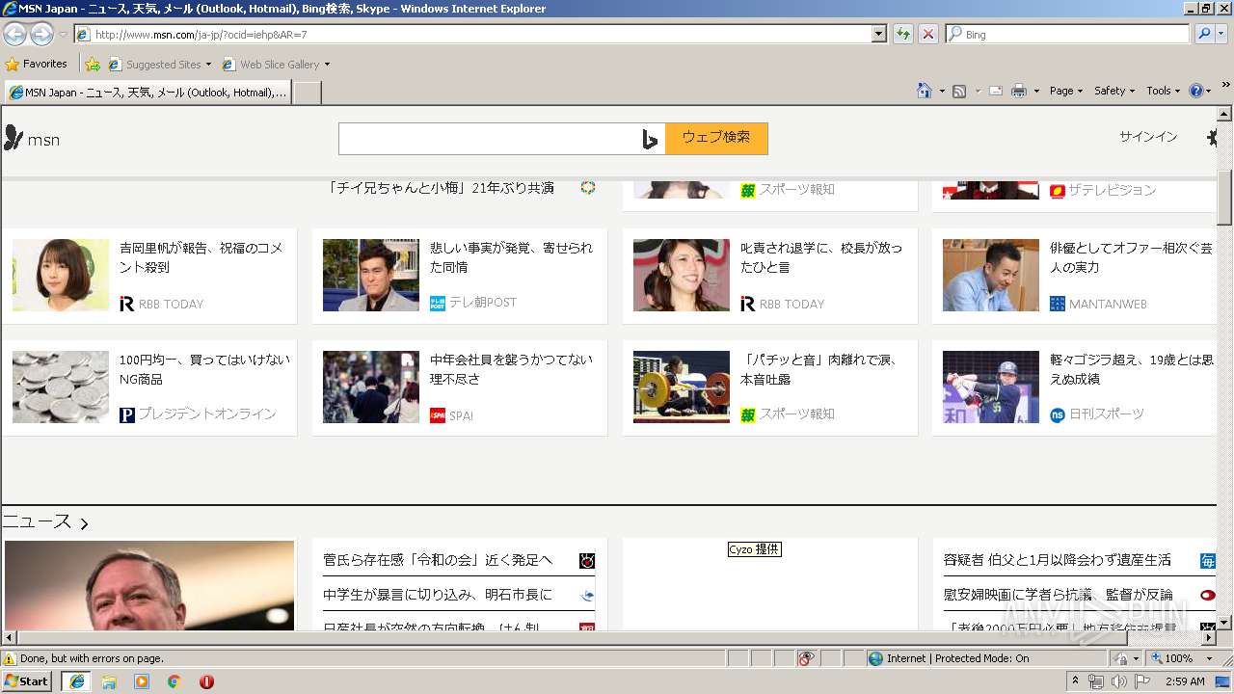Open the news photo of the man
1234x694 pixels.
149,585
